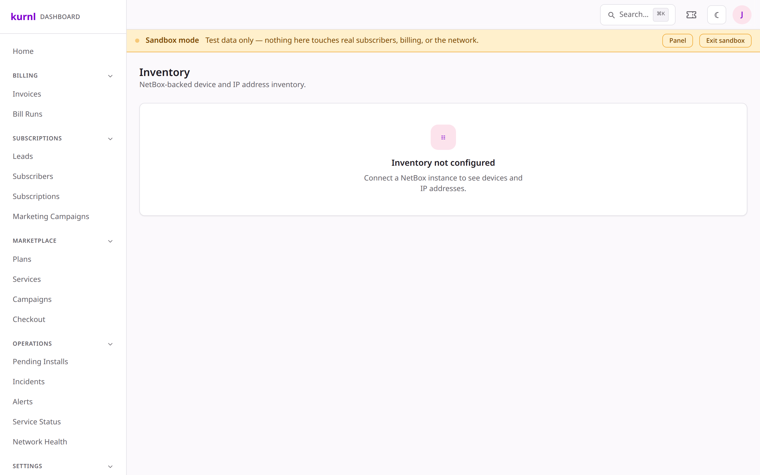
Task: Collapse the Marketplace section chevron
Action: click(110, 241)
